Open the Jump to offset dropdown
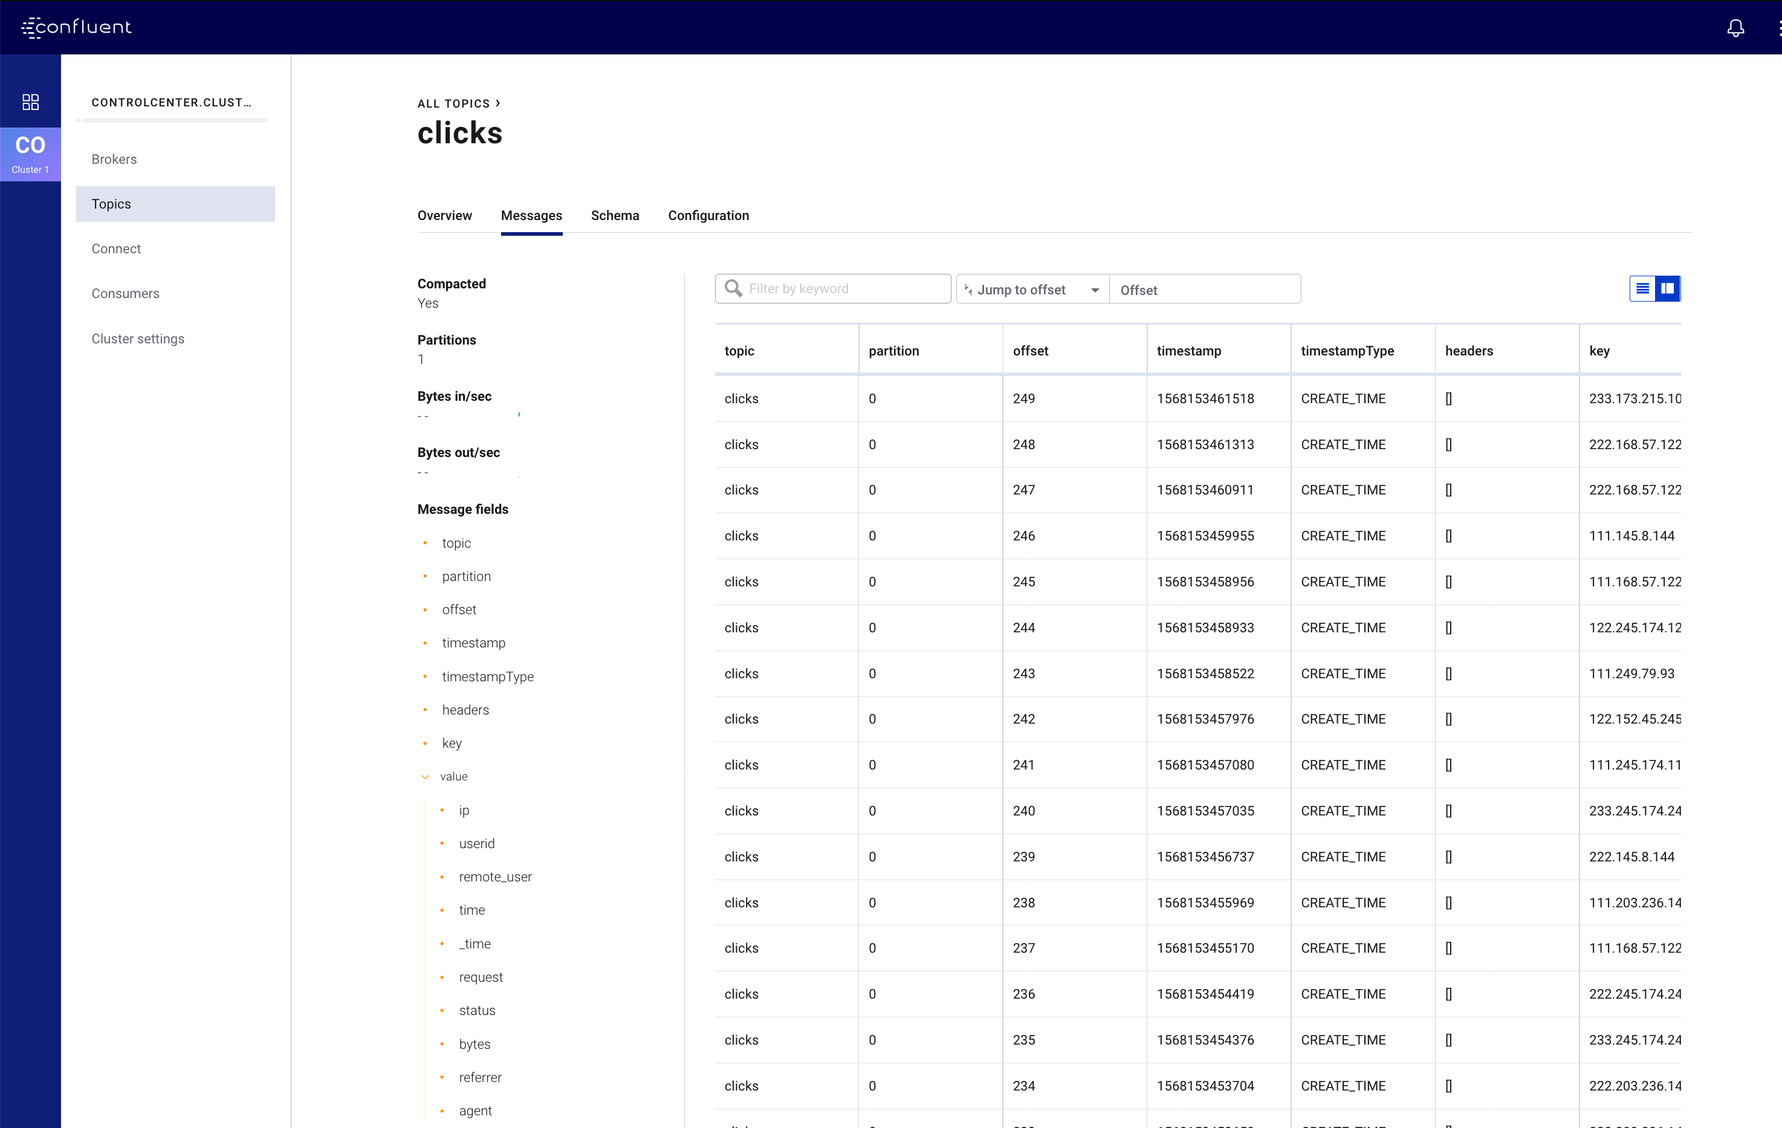Viewport: 1782px width, 1128px height. 1032,290
